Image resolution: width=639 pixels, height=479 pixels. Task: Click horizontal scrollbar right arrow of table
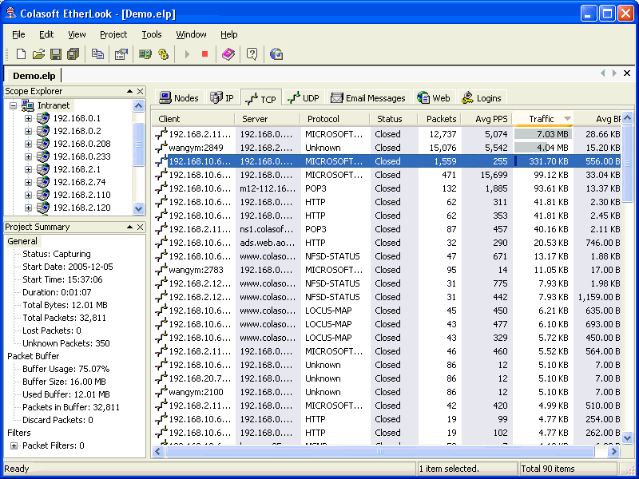[613, 451]
